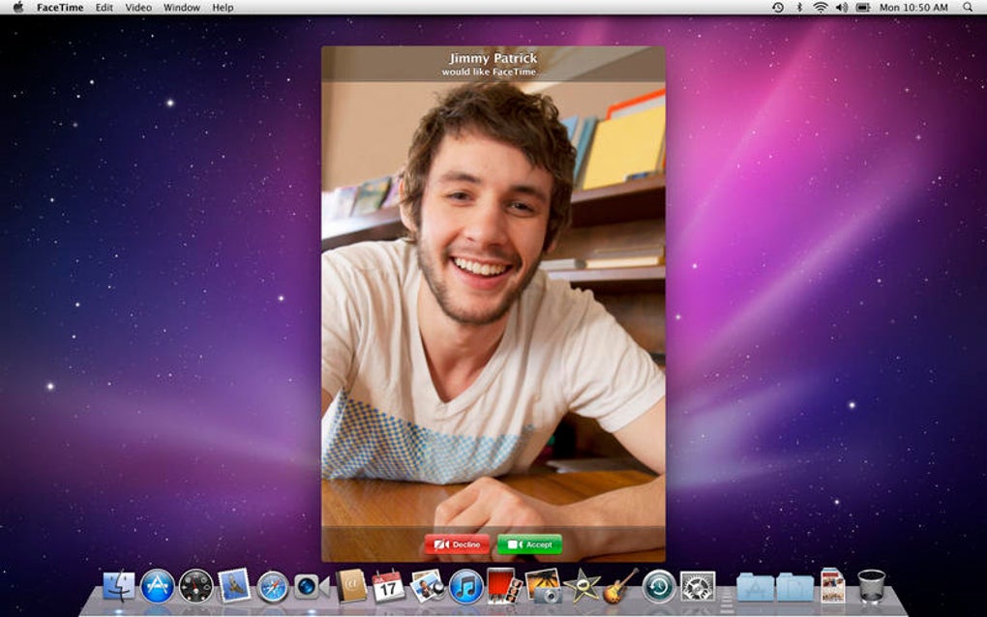This screenshot has height=617, width=987.
Task: Open the Edit menu
Action: [104, 8]
